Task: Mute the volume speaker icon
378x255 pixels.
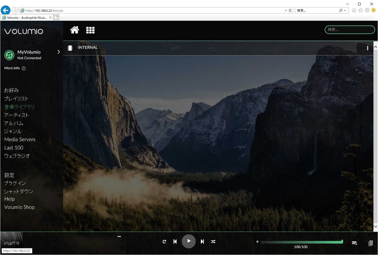Action: (257, 242)
